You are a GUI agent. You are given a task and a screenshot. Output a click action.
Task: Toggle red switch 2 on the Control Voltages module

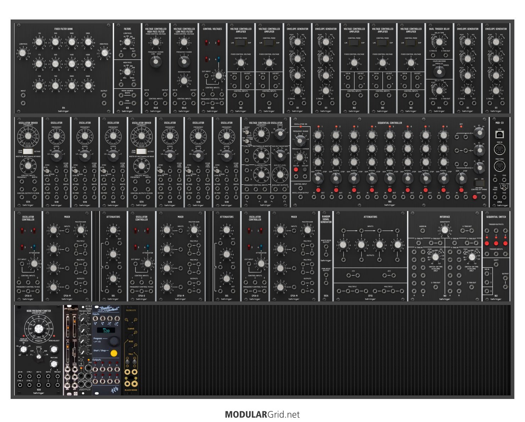pyautogui.click(x=218, y=43)
